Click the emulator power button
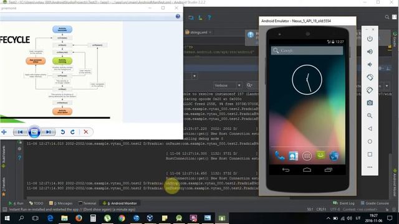This screenshot has height=224, width=399. tap(370, 39)
